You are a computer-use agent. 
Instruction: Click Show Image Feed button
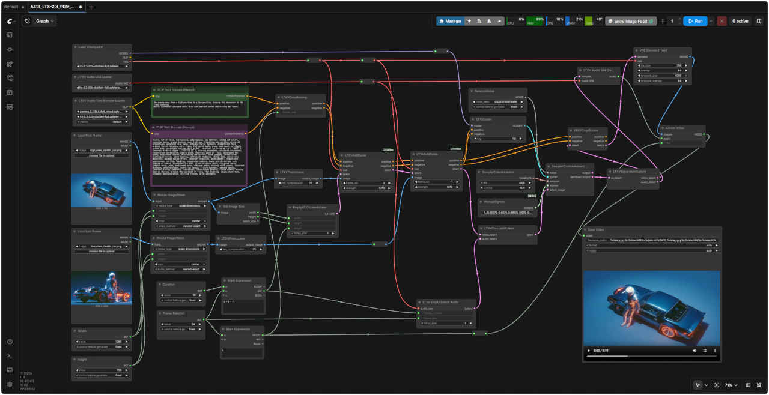[630, 21]
